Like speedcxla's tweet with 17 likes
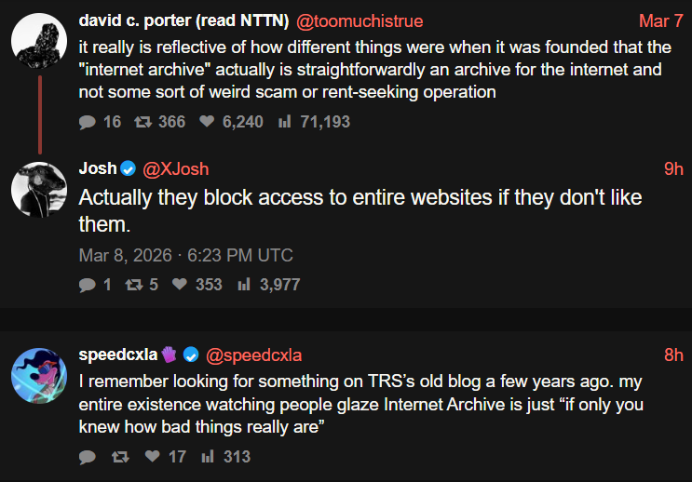 tap(153, 457)
